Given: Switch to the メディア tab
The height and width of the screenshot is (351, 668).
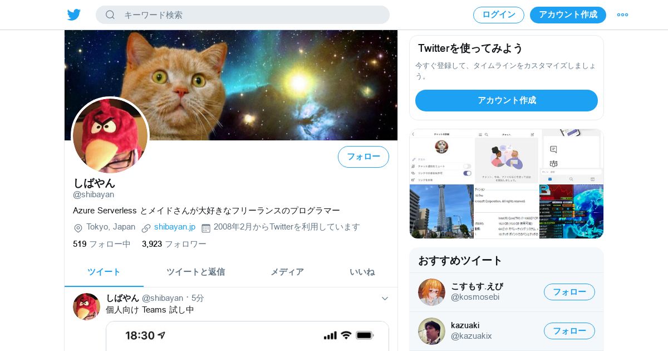Looking at the screenshot, I should 287,272.
